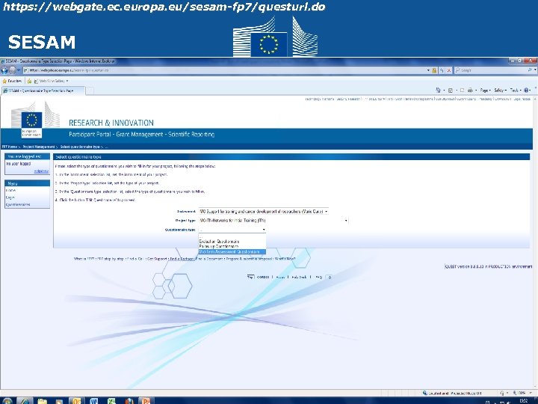Open File Explorer folder in taskbar
This screenshot has height=404, width=538.
42,401
